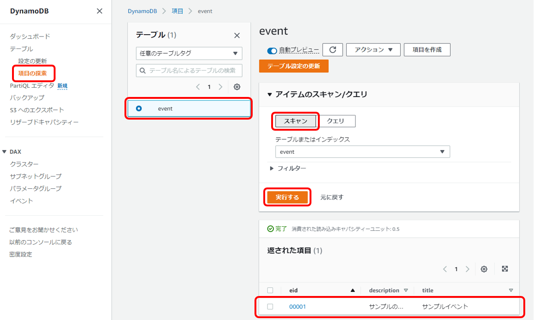Expand returned items panel to fullscreen

point(505,269)
